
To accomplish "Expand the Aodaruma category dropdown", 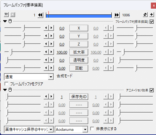I will [x=71, y=130].
